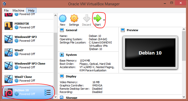Click the 'Debian (64-bit)' operating system value
The image size is (188, 101).
pyautogui.click(x=98, y=39)
